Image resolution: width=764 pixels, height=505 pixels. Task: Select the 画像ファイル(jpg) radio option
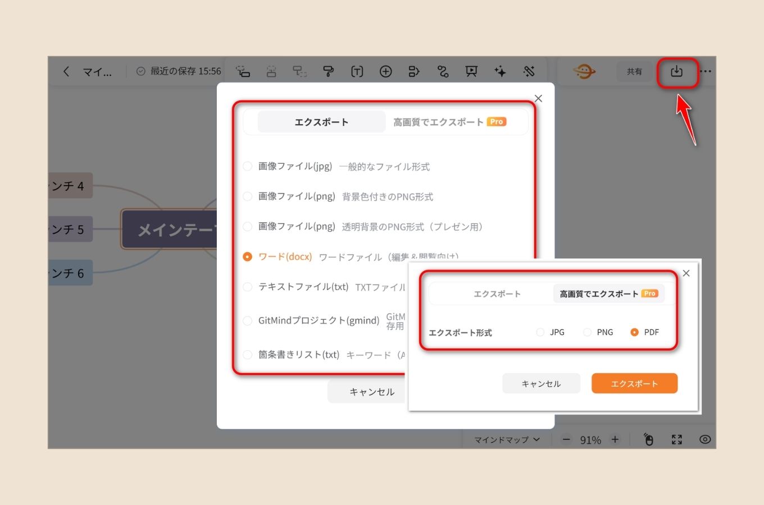tap(247, 166)
